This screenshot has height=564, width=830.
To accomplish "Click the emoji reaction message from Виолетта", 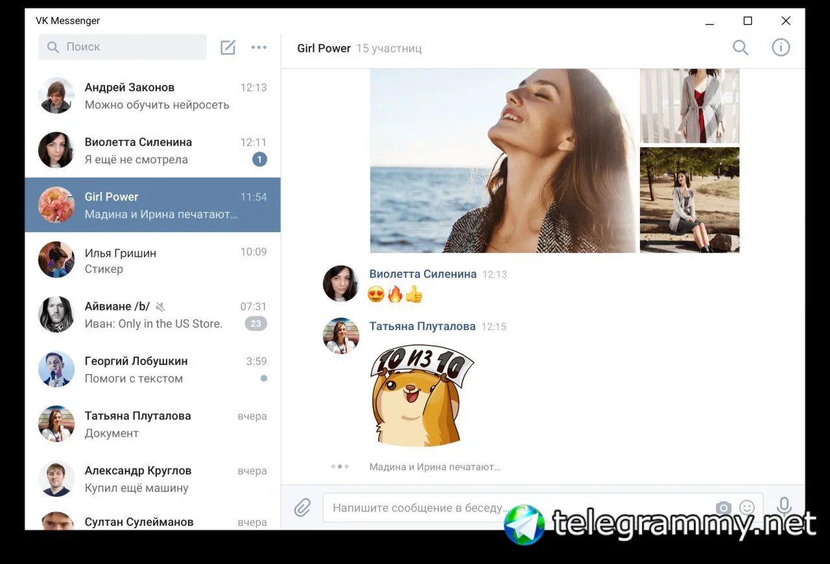I will (x=395, y=295).
